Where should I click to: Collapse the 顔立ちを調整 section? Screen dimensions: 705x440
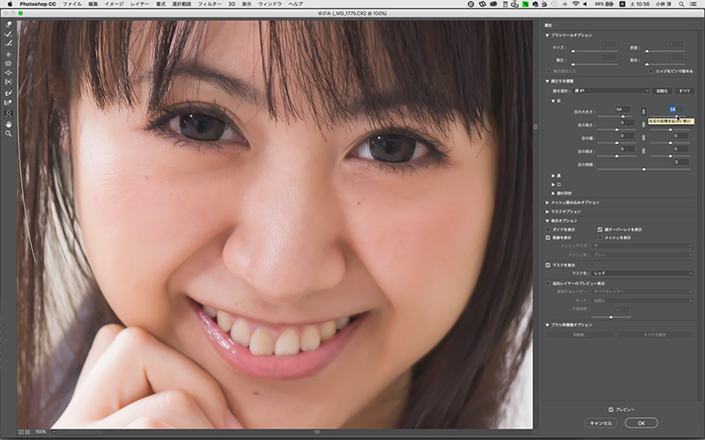tap(547, 81)
